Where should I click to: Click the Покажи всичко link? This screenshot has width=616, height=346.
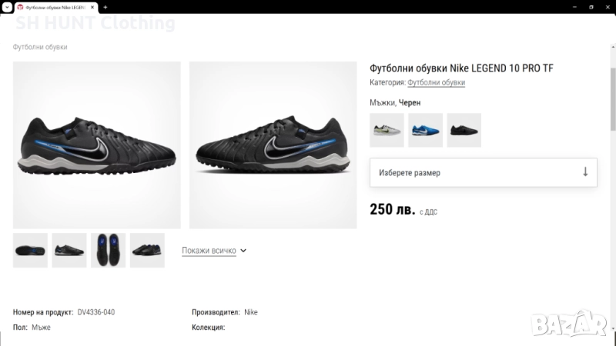coord(209,251)
